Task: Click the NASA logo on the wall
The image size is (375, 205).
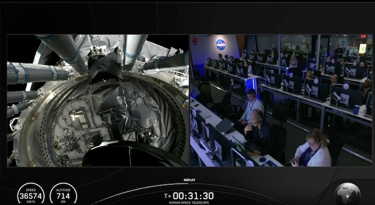Action: click(221, 44)
